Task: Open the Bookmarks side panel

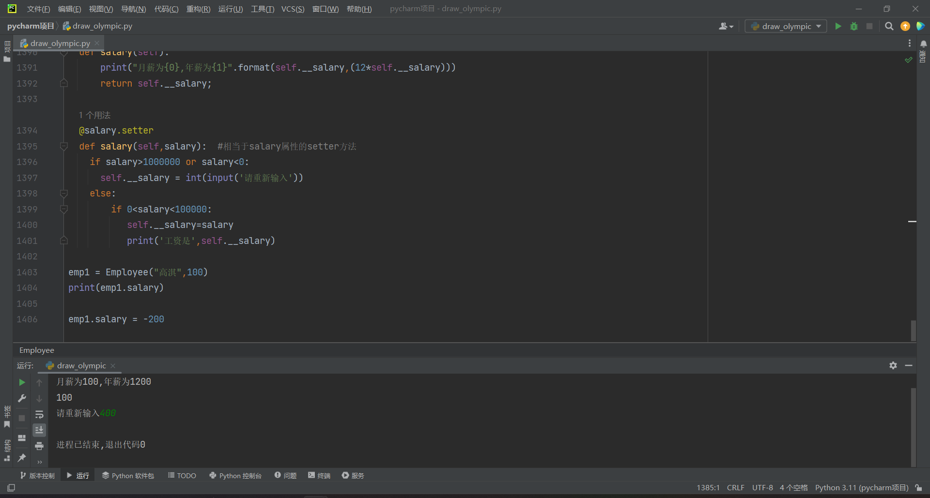Action: coord(7,417)
